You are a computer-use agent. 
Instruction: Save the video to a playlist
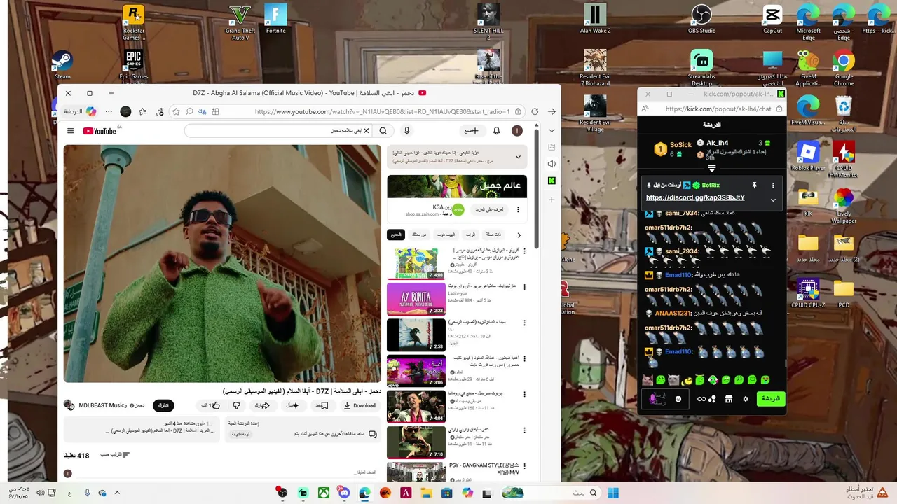coord(322,405)
